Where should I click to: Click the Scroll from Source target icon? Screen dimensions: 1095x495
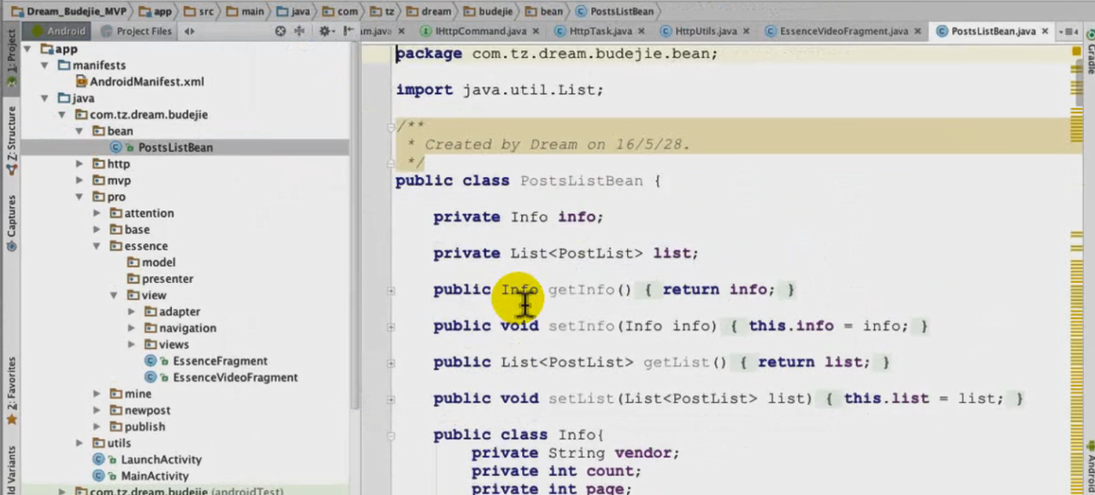280,31
